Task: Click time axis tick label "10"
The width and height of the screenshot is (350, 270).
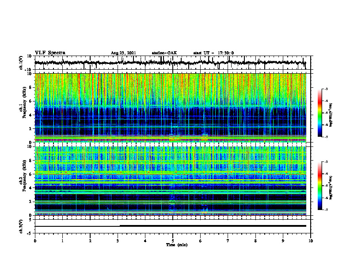Action: point(311,241)
